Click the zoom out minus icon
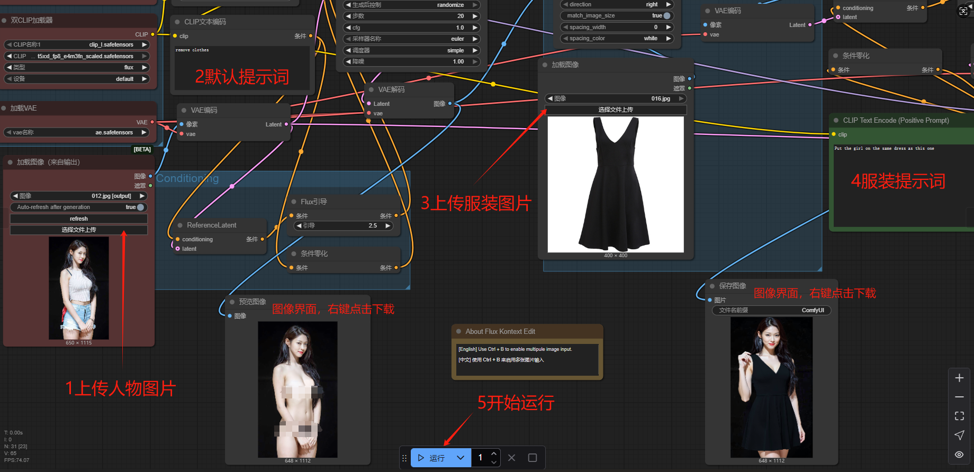This screenshot has width=974, height=472. (x=959, y=397)
